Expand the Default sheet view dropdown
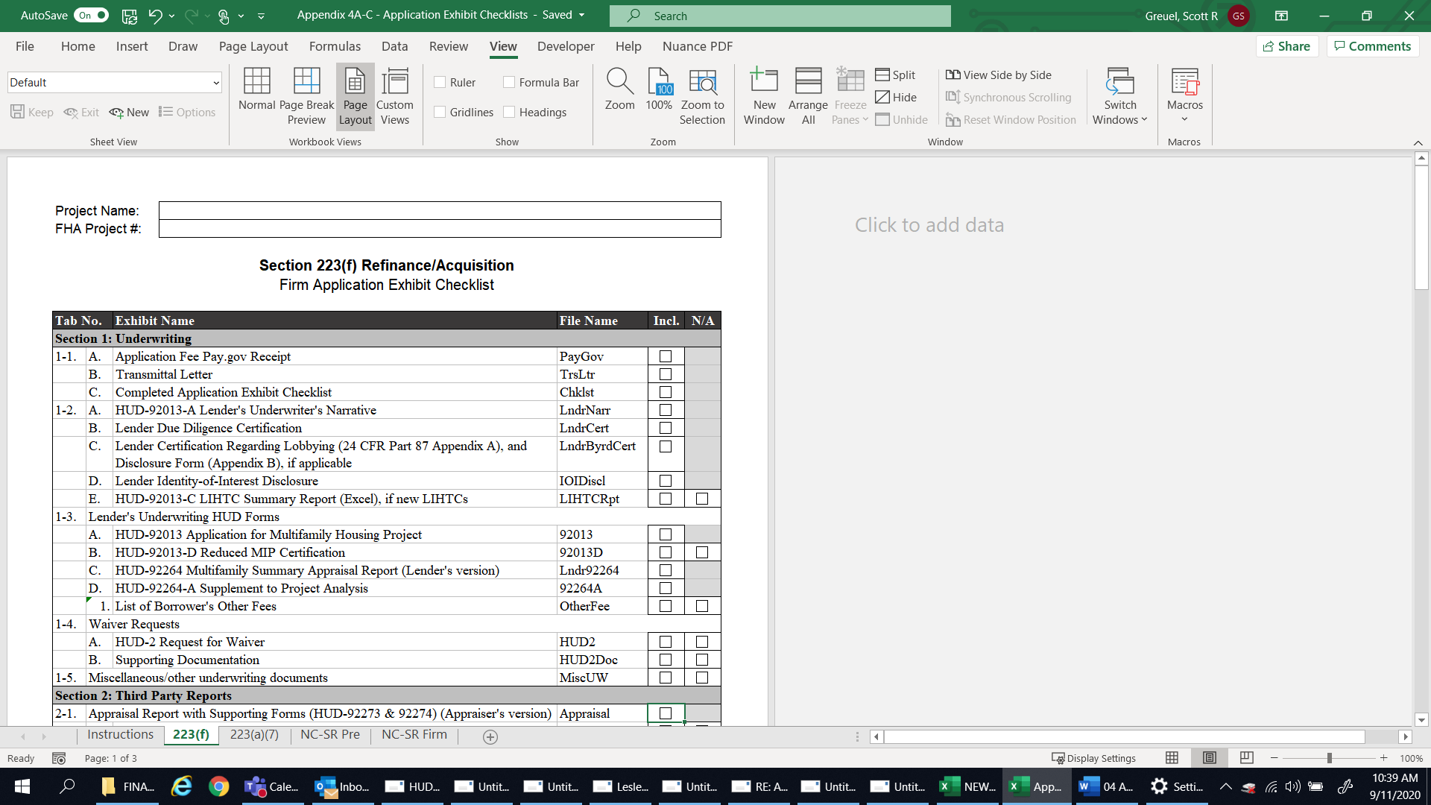The height and width of the screenshot is (805, 1431). click(216, 83)
